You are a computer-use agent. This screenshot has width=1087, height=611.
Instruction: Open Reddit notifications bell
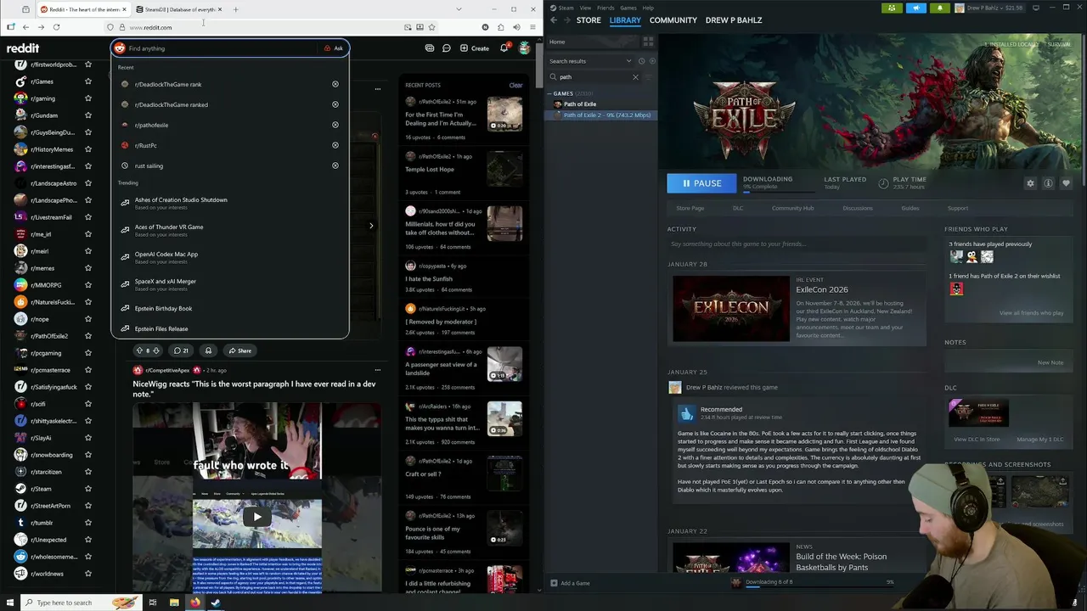coord(504,48)
